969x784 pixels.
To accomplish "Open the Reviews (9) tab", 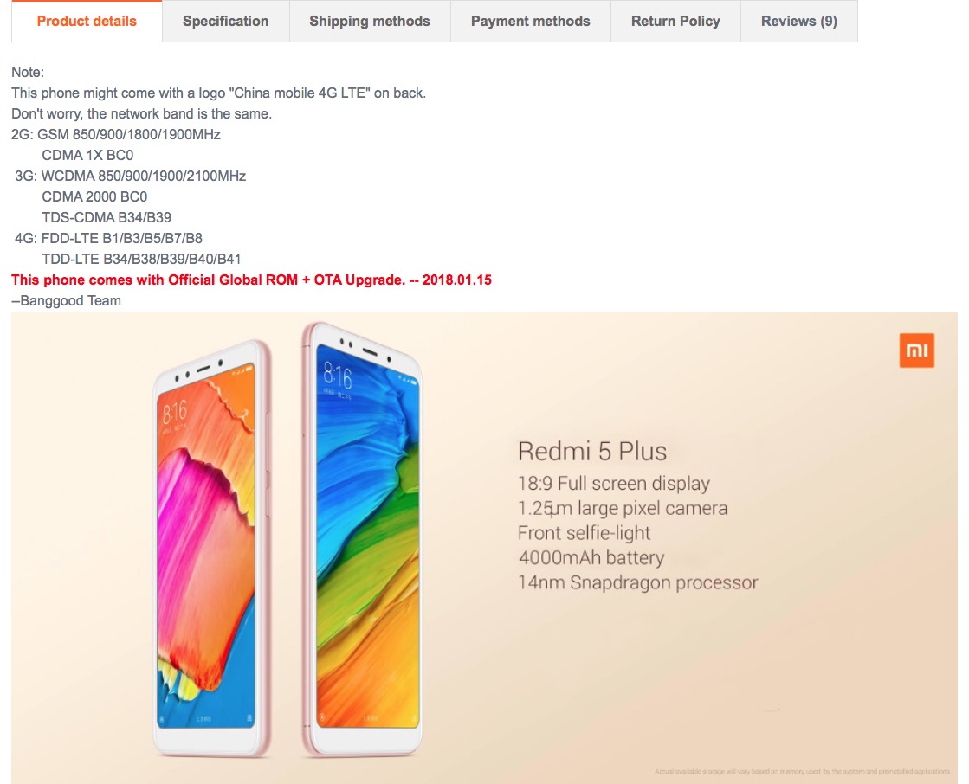I will tap(799, 21).
